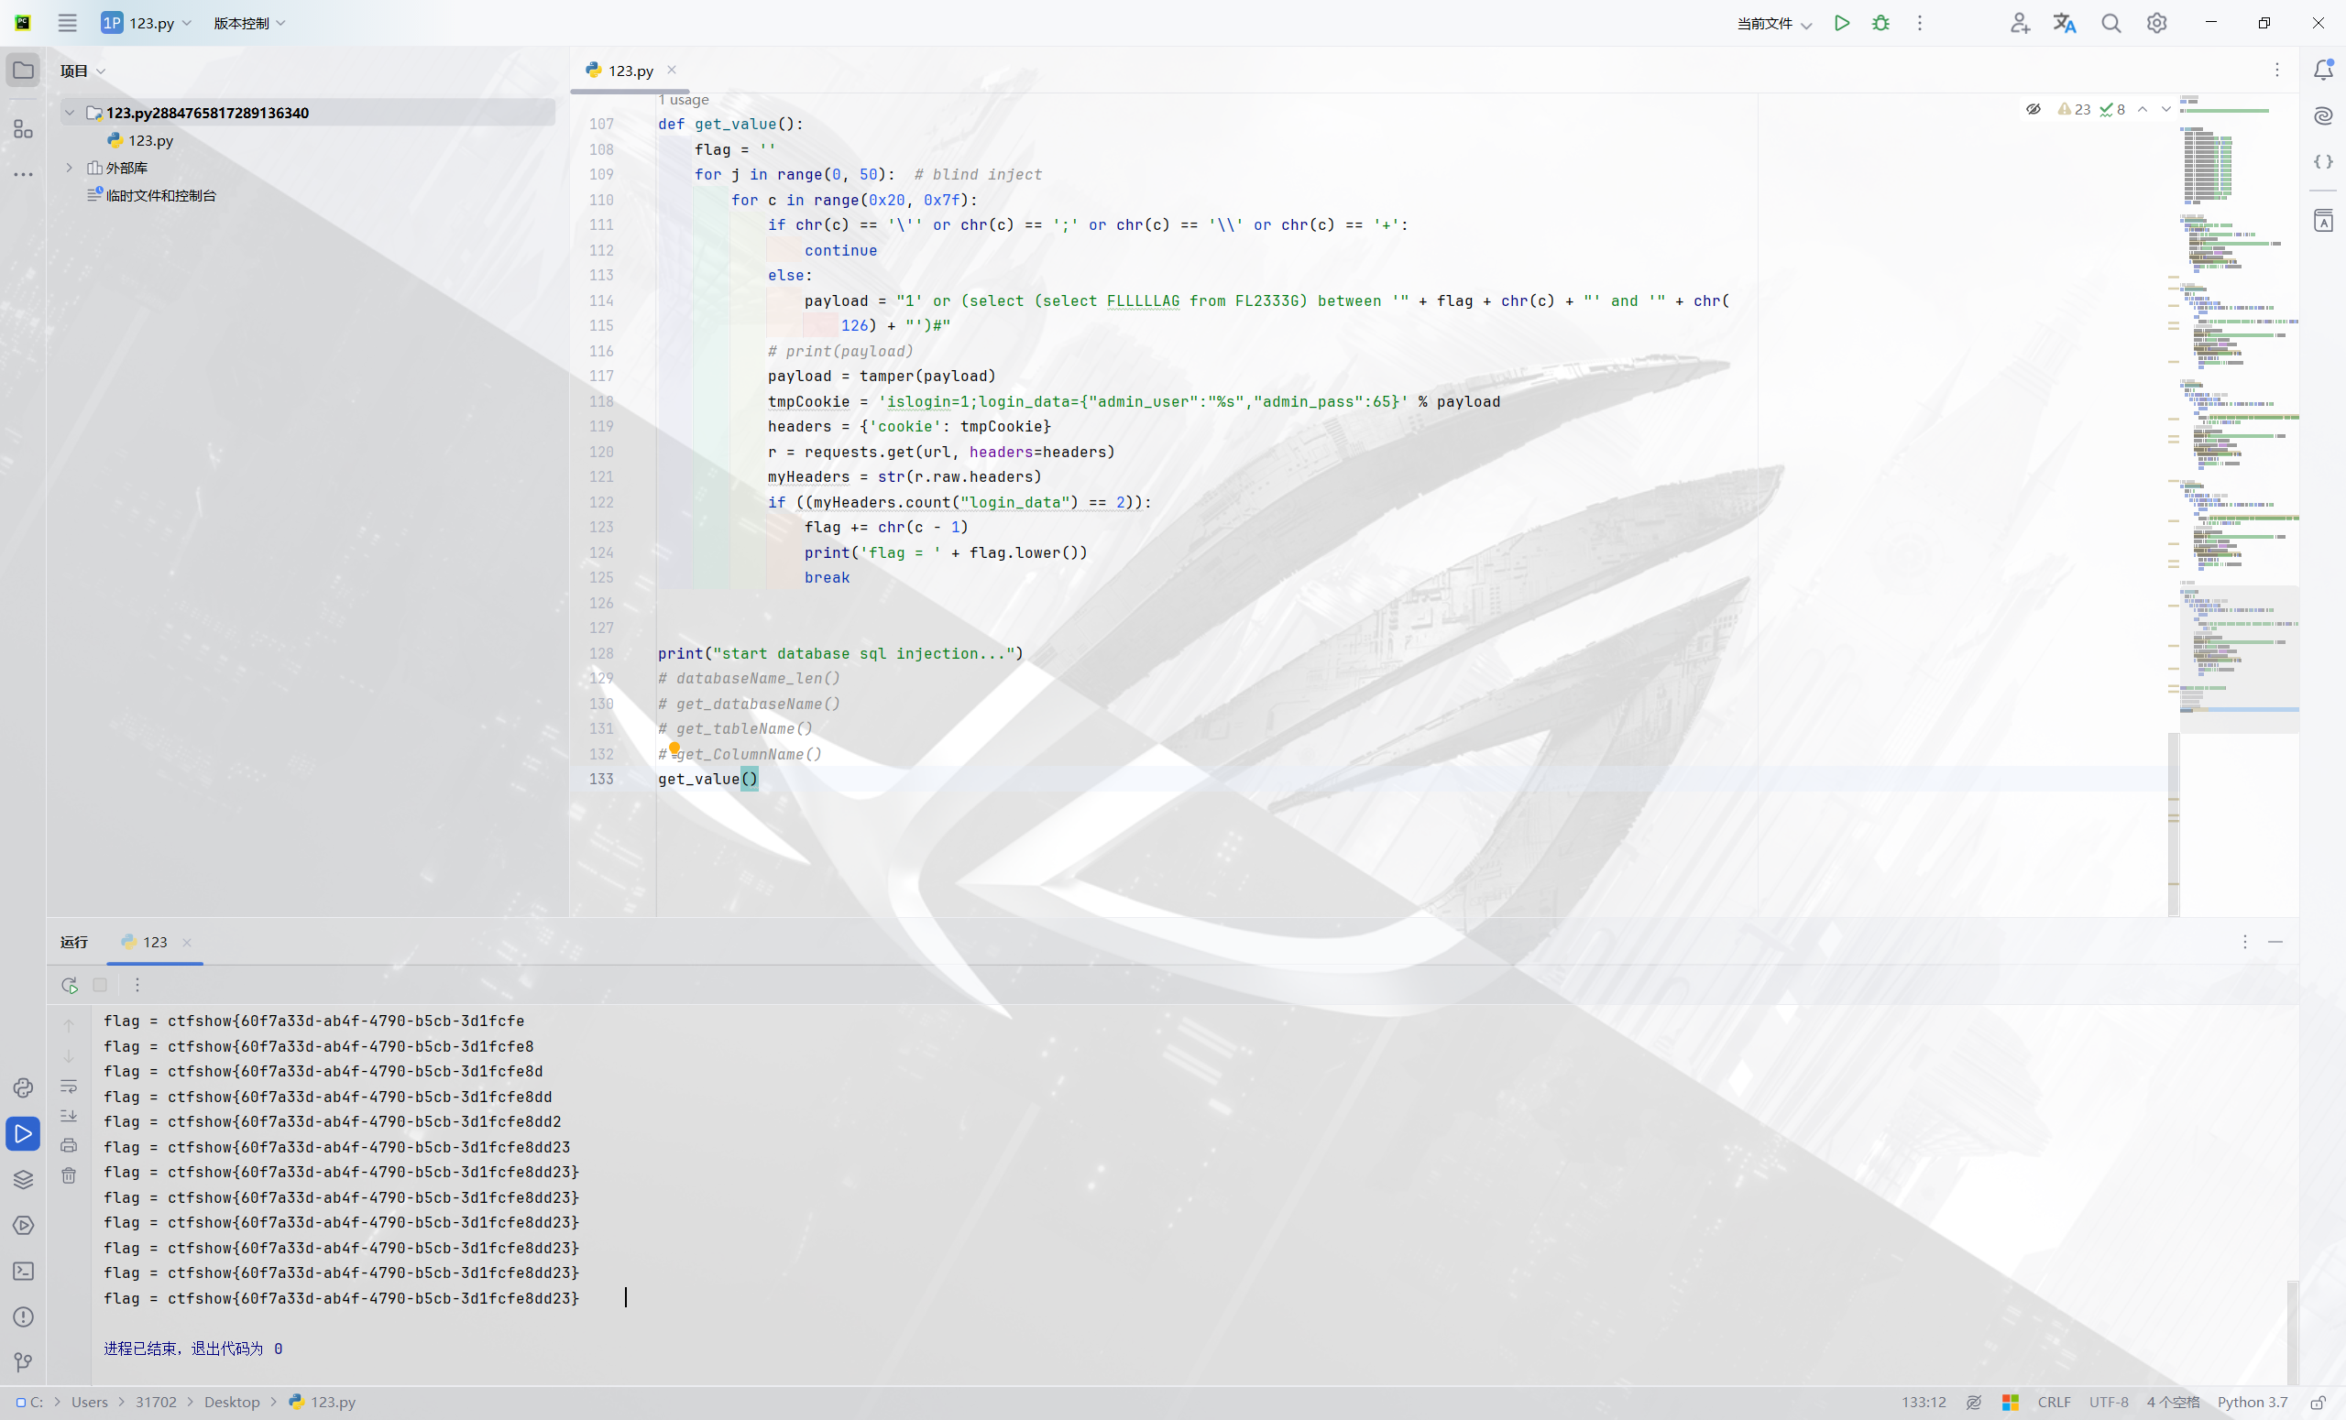Open the AI Assistant tool window
Screen dimensions: 2346x1420
[2323, 115]
